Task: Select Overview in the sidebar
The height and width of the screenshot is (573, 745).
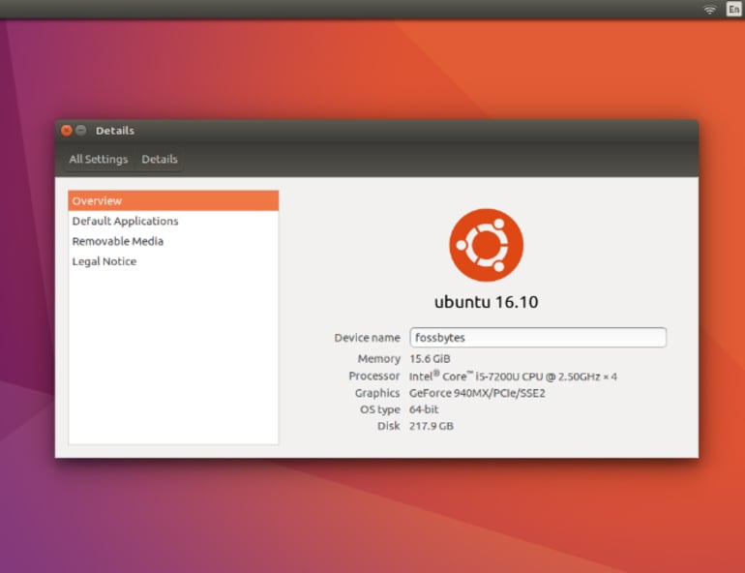Action: tap(173, 200)
